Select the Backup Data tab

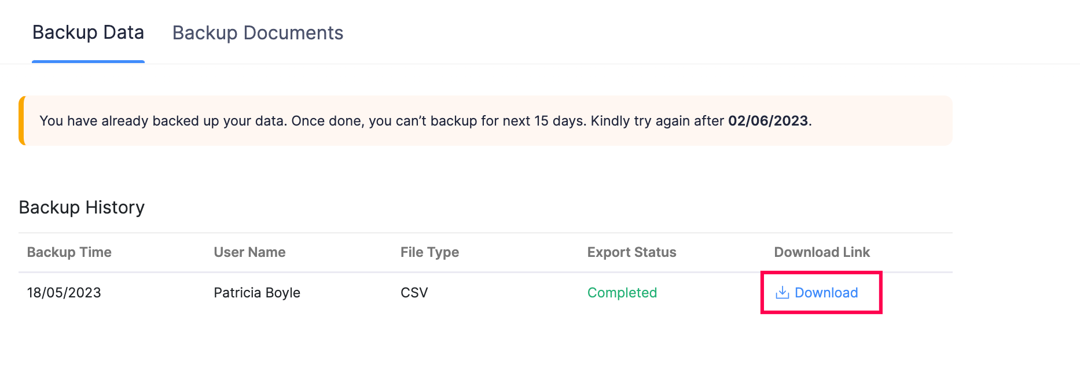point(88,32)
